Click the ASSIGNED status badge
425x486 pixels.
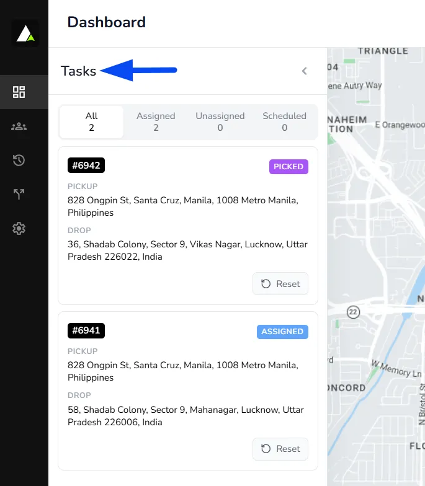click(282, 332)
